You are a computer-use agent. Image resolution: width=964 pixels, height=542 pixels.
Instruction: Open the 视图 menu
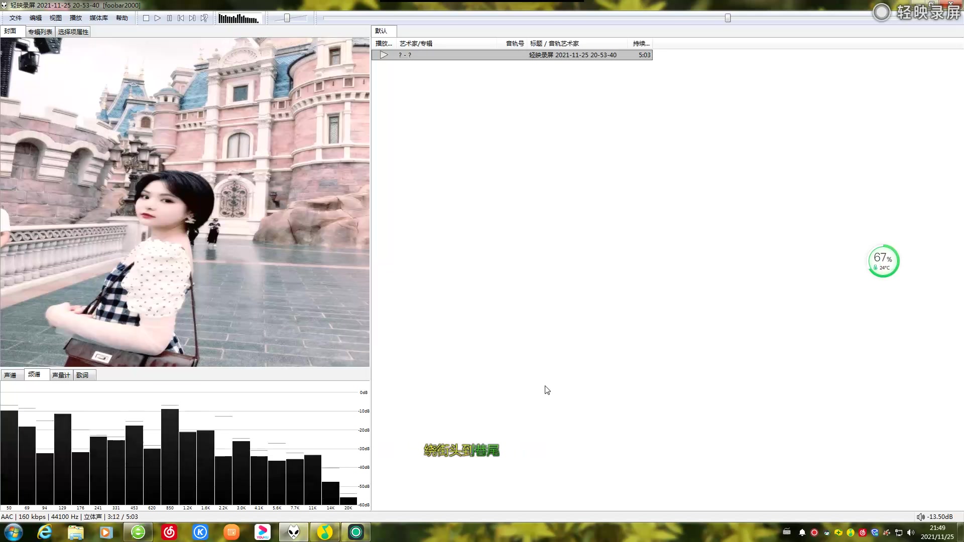pyautogui.click(x=56, y=18)
